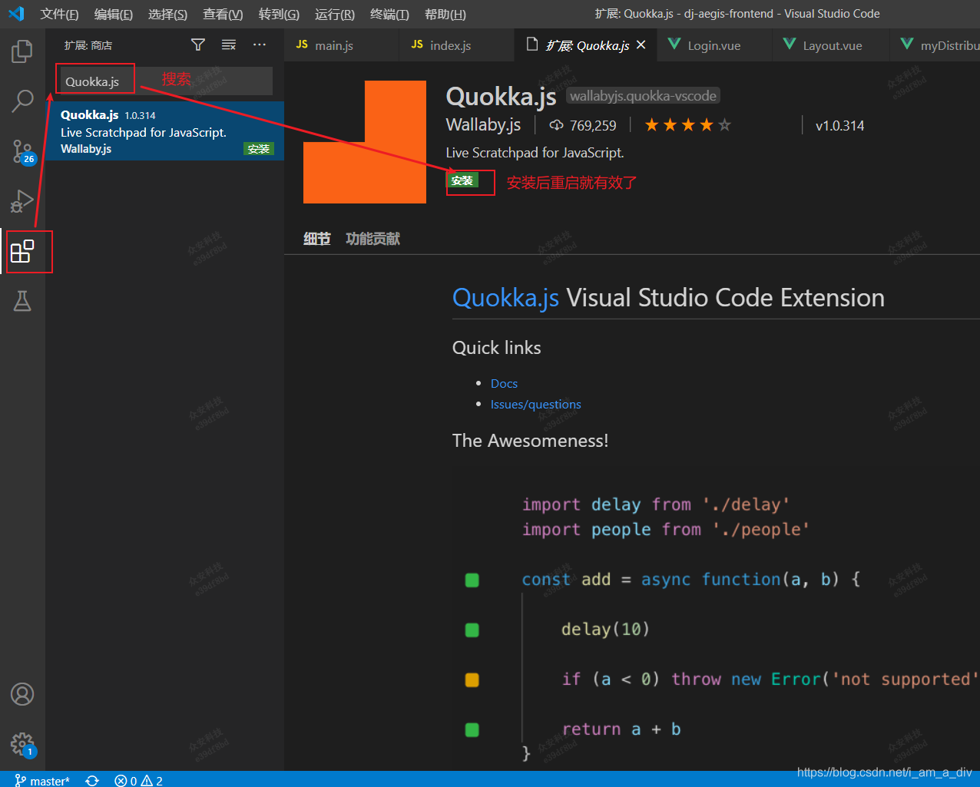Click 安装 button in the extension list item
The height and width of the screenshot is (787, 980).
point(259,149)
